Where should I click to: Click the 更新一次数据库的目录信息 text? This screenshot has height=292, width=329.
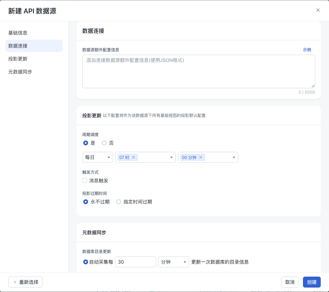point(220,262)
